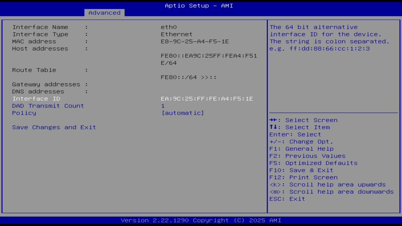Change Policy from automatic setting
The image size is (402, 226).
[x=24, y=113]
